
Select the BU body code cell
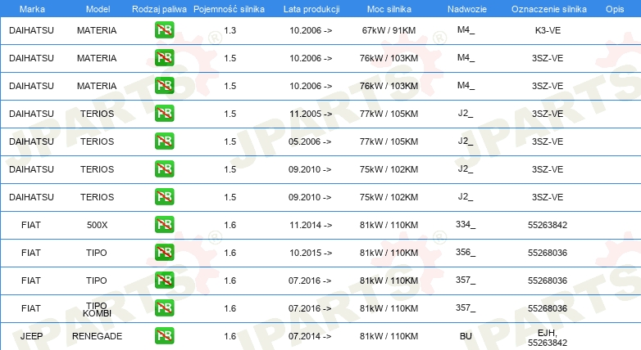pyautogui.click(x=466, y=336)
